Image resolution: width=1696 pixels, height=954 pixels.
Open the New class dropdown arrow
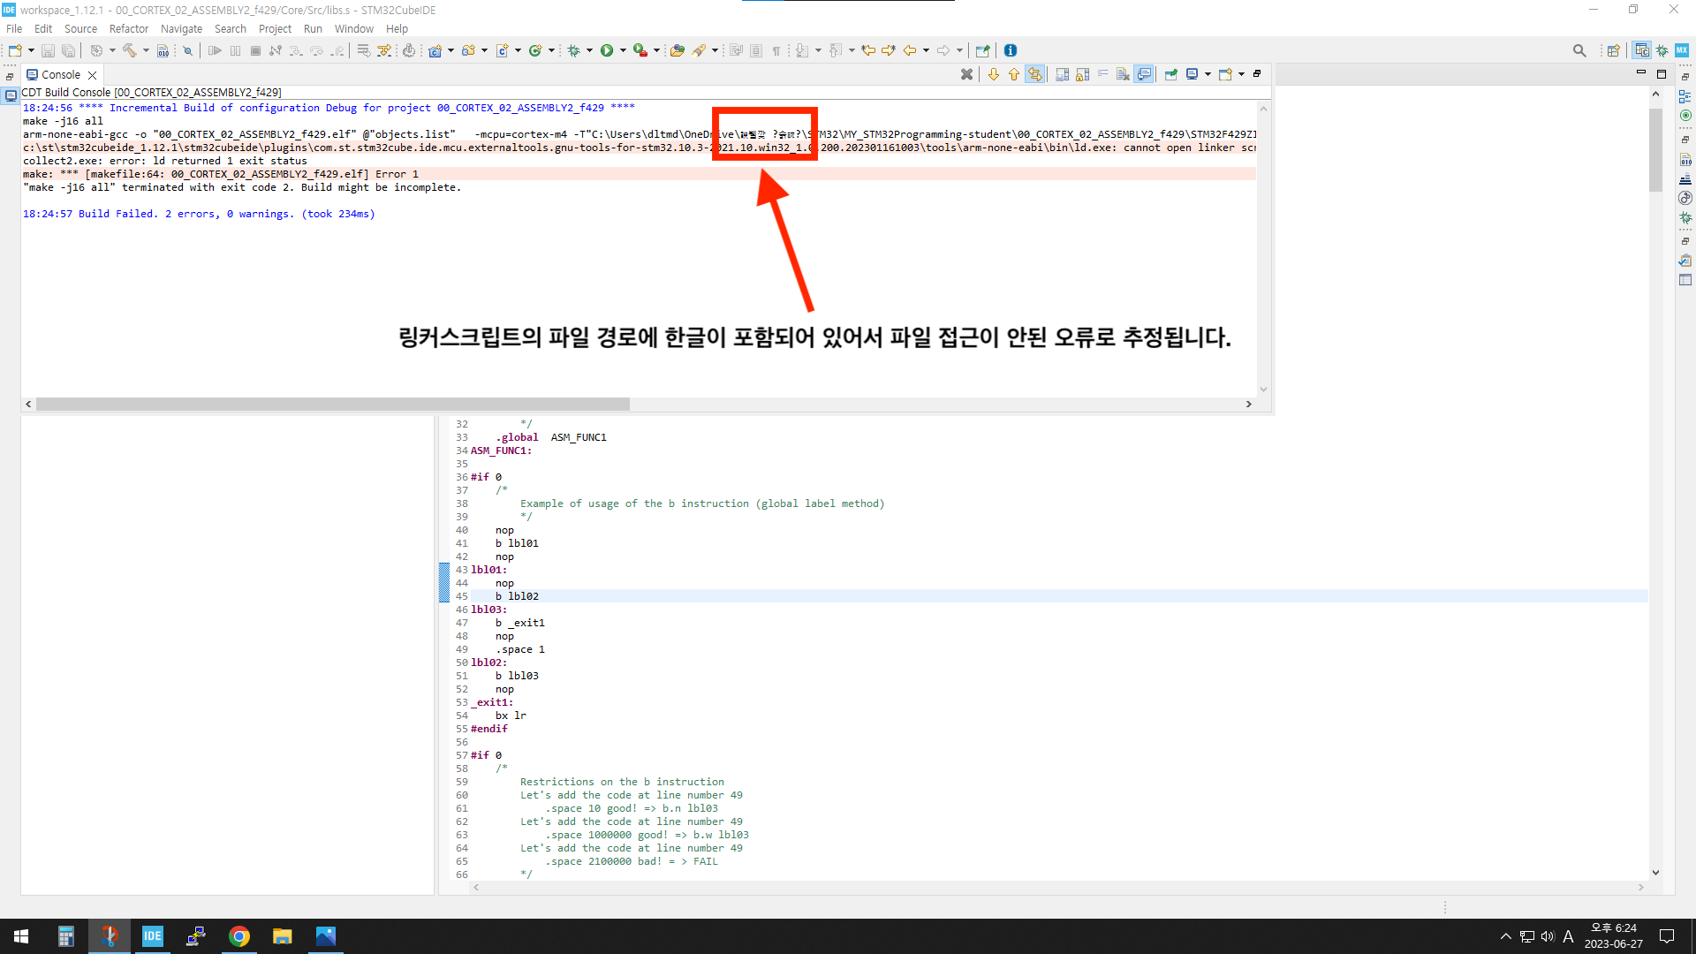[551, 50]
